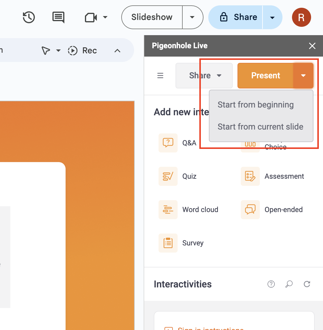
Task: Open the comments icon
Action: (58, 17)
